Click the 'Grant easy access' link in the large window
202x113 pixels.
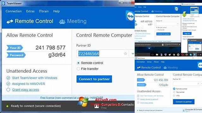[x=26, y=90]
